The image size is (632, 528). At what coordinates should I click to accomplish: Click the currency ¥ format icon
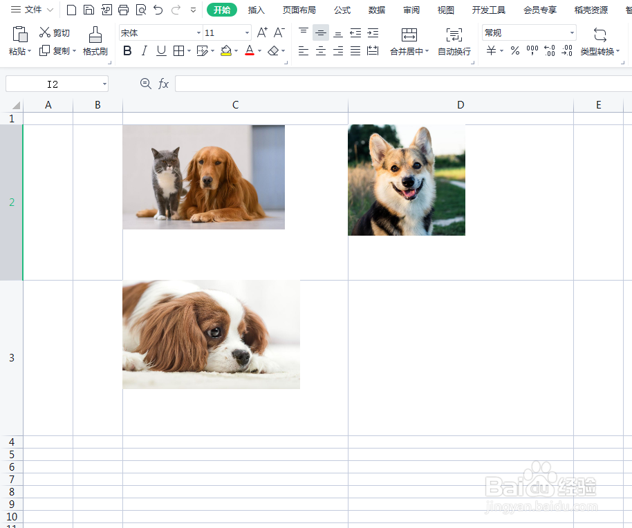click(x=491, y=50)
